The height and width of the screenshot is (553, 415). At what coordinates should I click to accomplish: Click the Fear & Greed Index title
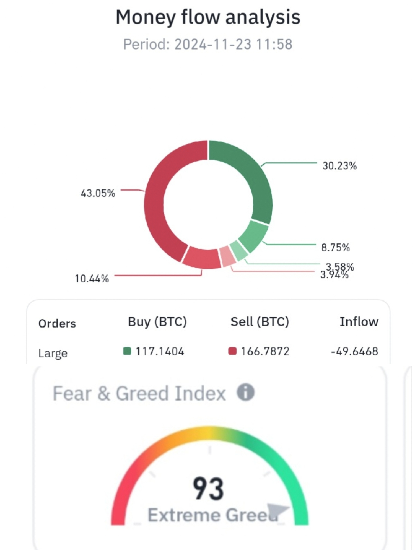coord(139,393)
